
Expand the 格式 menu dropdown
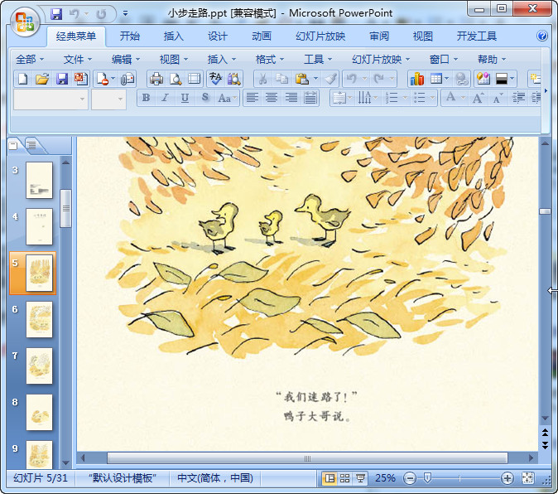(x=270, y=59)
